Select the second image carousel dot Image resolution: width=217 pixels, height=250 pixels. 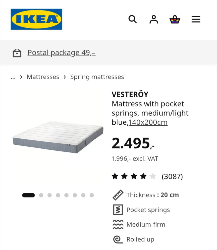point(41,195)
